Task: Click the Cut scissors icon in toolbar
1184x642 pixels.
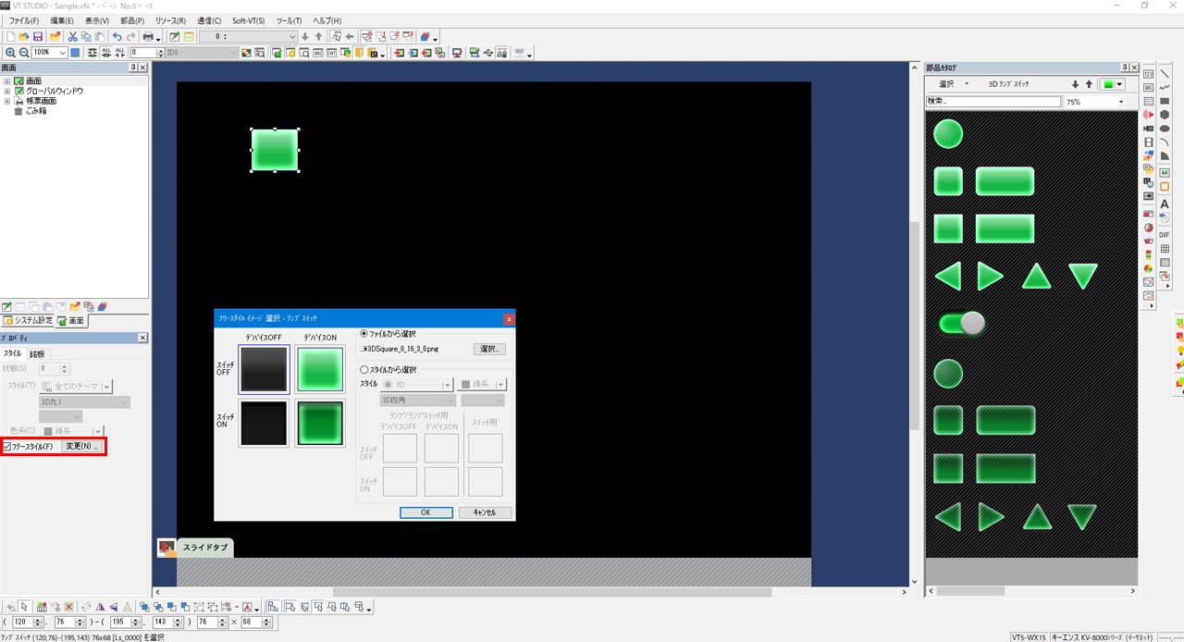Action: tap(73, 37)
